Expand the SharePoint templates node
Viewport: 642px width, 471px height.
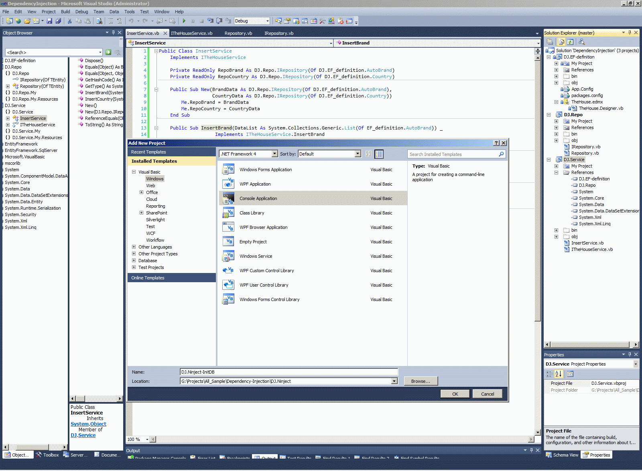point(141,213)
